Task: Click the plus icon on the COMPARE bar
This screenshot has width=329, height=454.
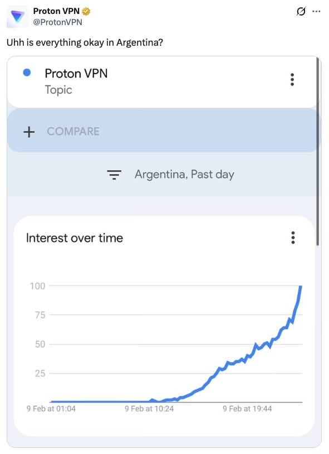Action: [x=28, y=132]
